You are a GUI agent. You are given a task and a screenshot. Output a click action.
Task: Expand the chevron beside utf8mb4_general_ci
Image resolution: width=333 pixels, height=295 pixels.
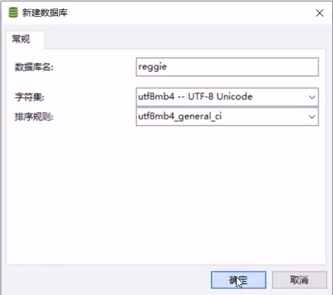pos(311,117)
